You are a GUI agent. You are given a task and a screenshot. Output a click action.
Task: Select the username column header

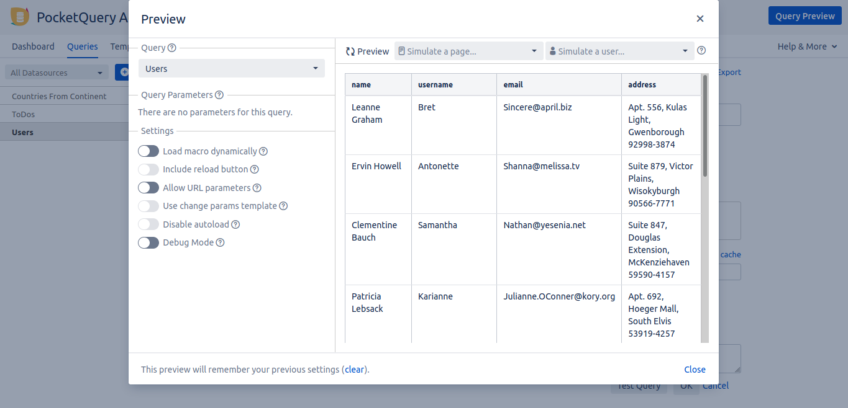(435, 84)
